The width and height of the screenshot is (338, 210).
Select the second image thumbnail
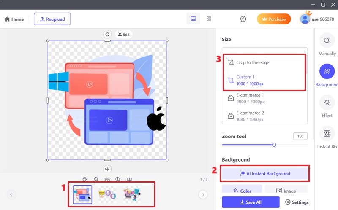107,194
